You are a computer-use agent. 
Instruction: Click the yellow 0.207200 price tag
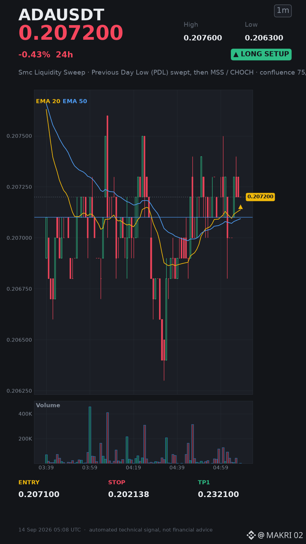coord(260,197)
